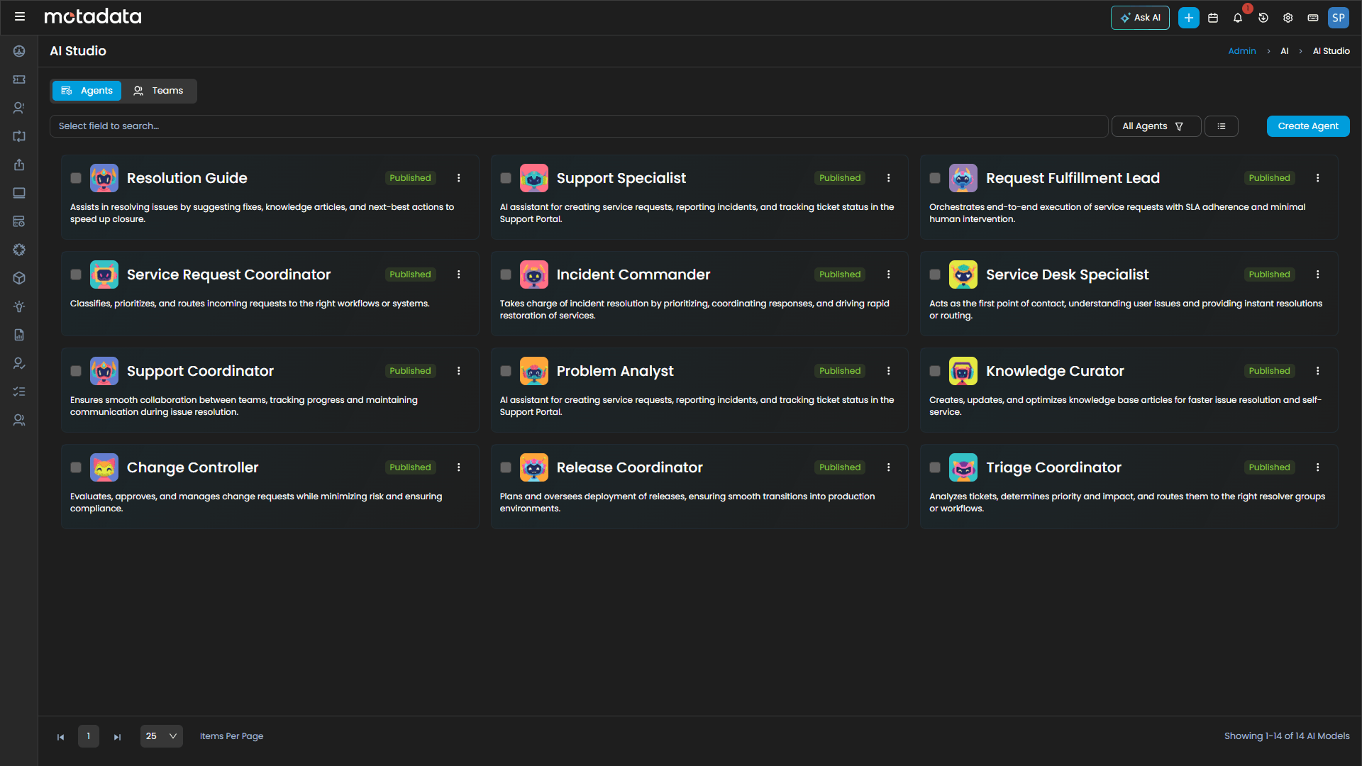Check the Change Controller checkbox
Screen dimensions: 1362x766
pyautogui.click(x=76, y=467)
